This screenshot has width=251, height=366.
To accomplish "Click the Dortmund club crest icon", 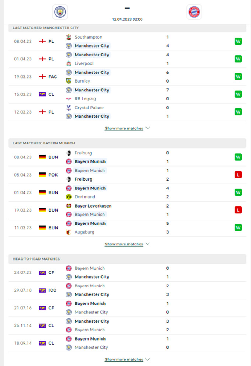I will click(69, 197).
